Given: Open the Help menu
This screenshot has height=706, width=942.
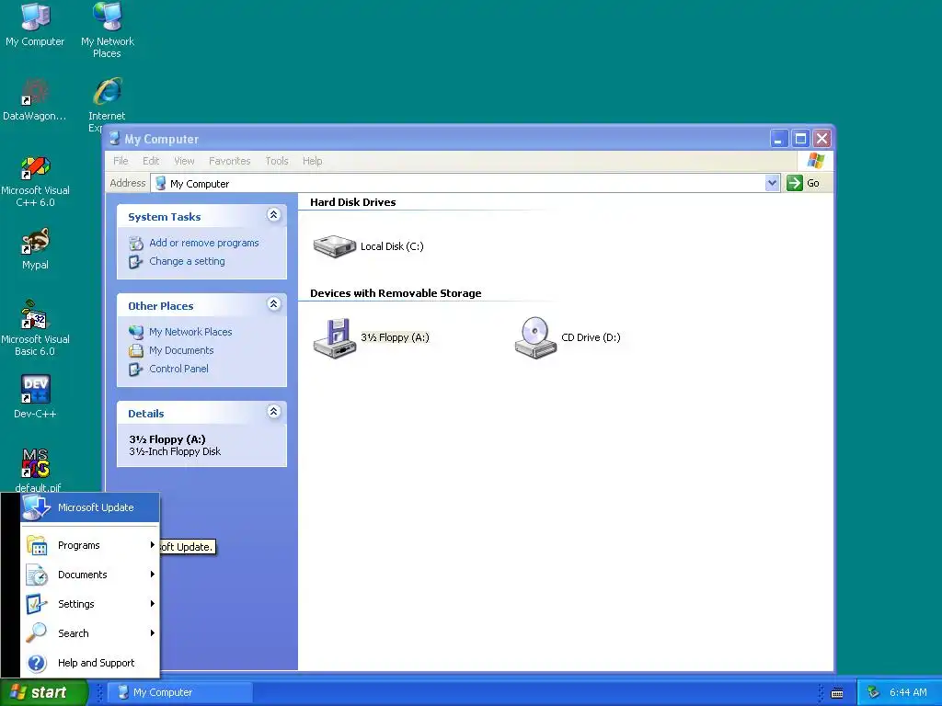Looking at the screenshot, I should [313, 161].
